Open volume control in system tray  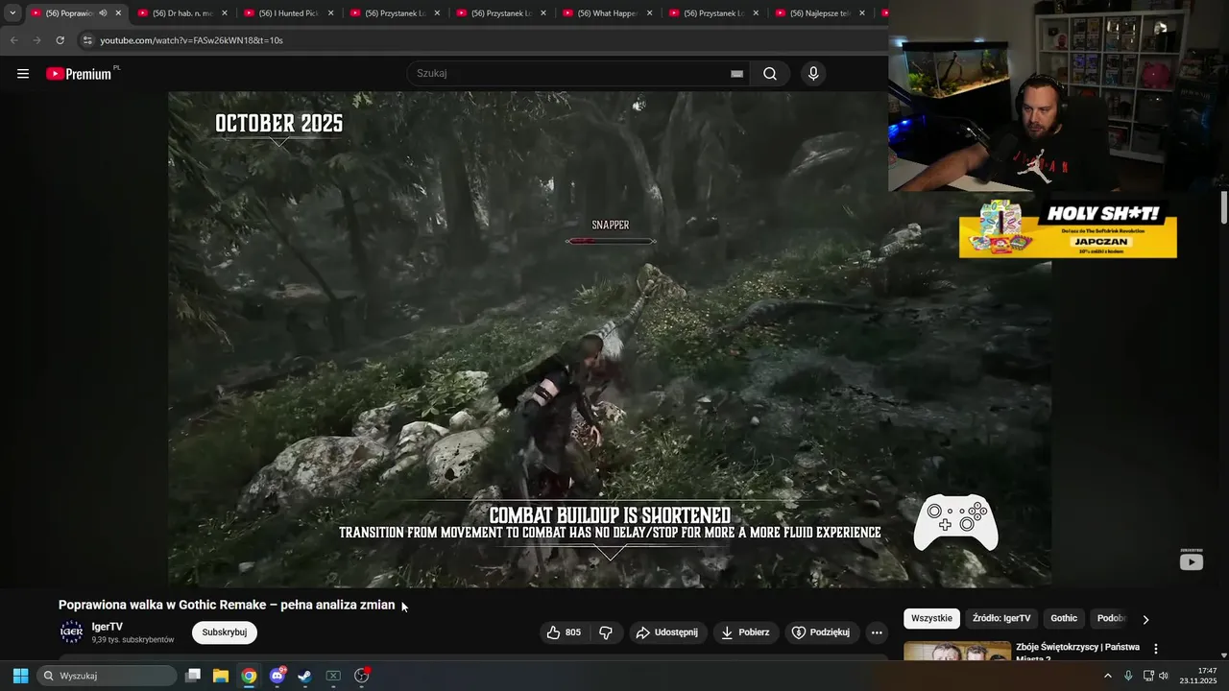click(x=1164, y=676)
